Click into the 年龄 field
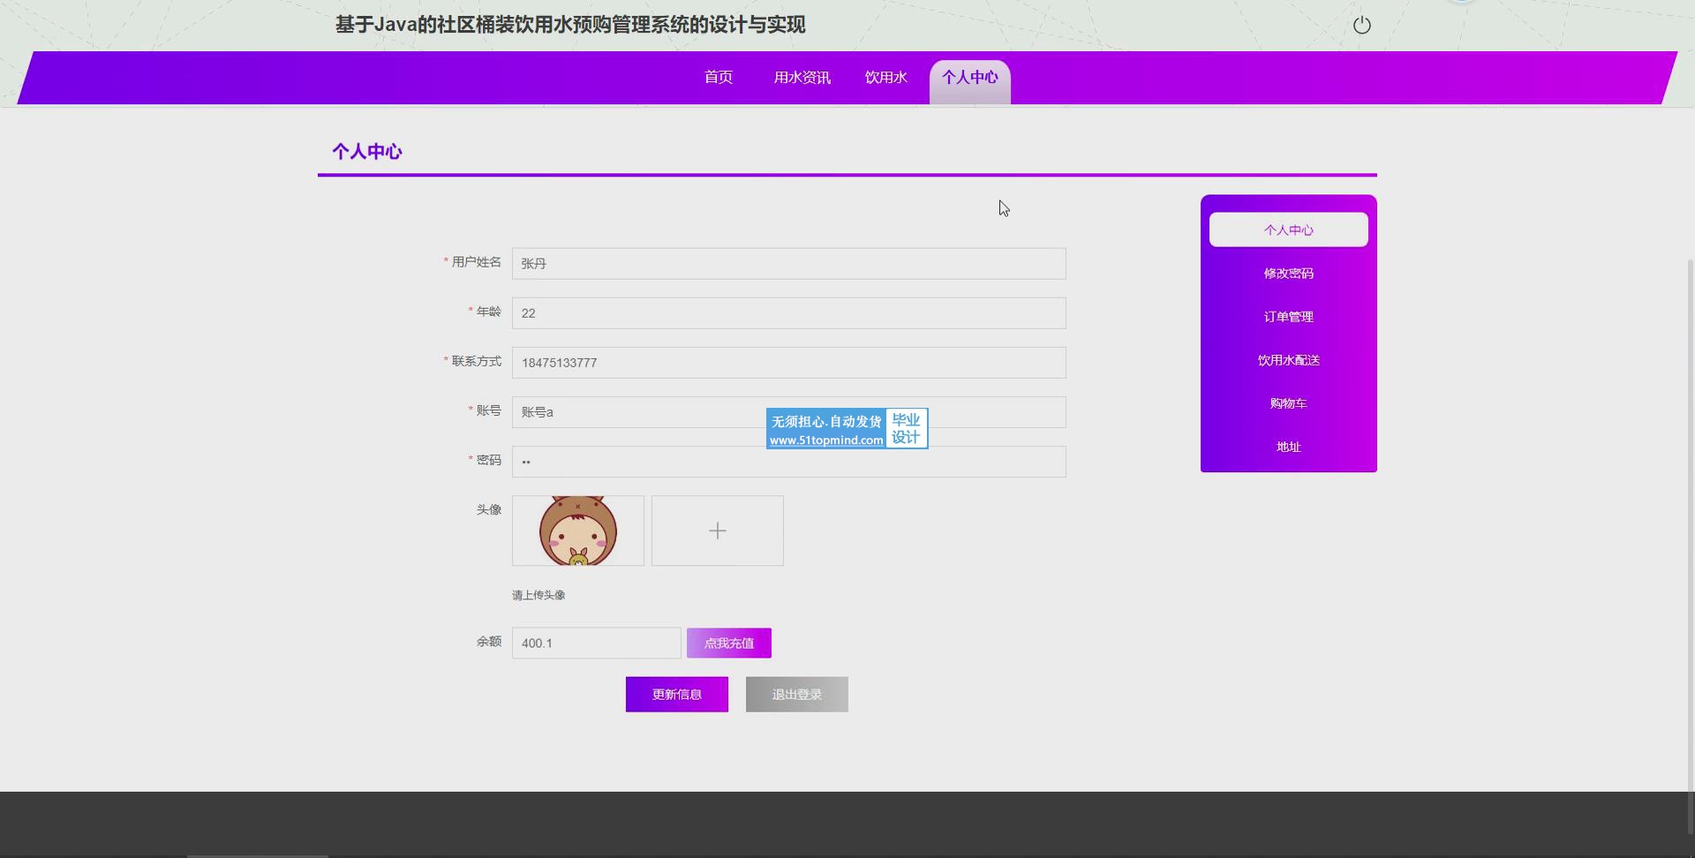The width and height of the screenshot is (1695, 858). [x=788, y=313]
